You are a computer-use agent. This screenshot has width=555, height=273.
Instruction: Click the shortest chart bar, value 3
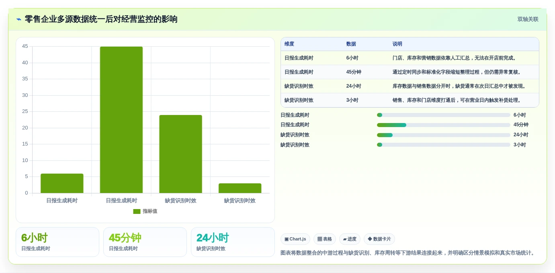[240, 188]
